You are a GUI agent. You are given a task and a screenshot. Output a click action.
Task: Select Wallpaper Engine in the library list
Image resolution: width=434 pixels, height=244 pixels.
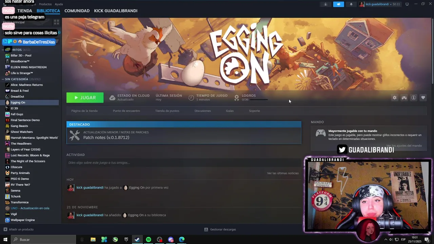pos(23,220)
